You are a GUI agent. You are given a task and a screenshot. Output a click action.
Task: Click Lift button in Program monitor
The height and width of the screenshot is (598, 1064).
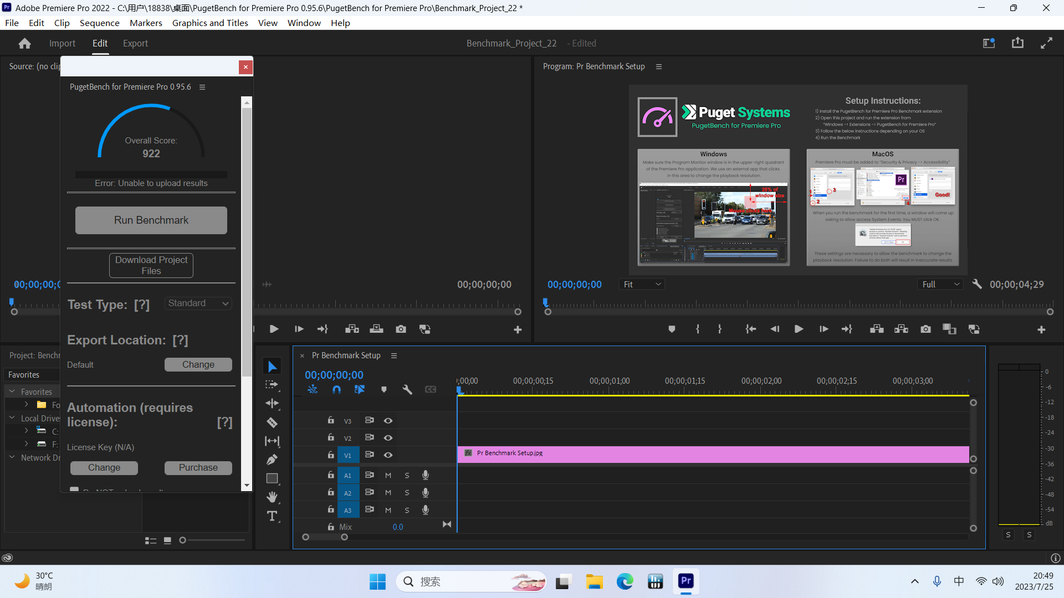tap(877, 329)
